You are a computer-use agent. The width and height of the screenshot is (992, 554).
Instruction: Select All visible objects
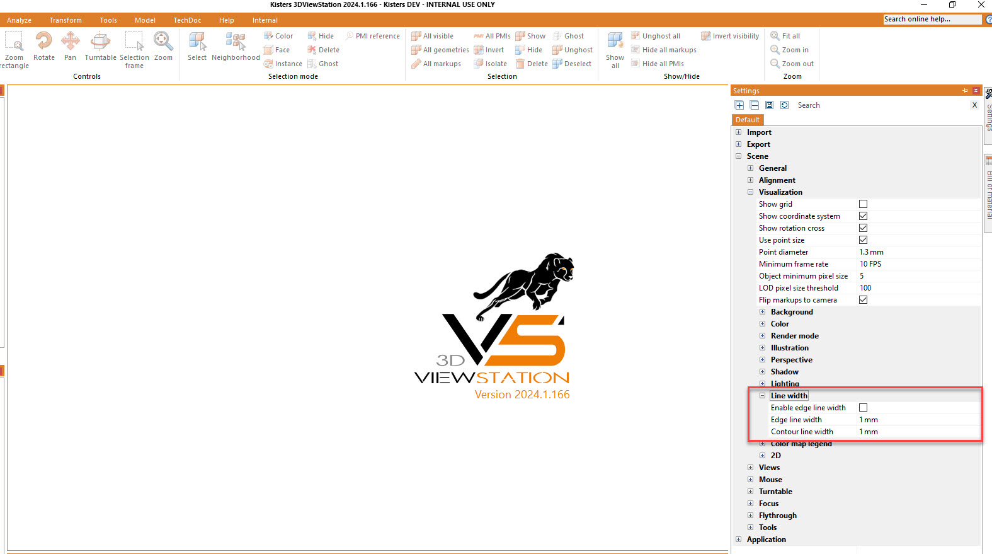[x=432, y=36]
